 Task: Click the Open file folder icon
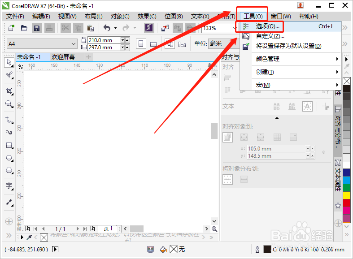click(24, 28)
